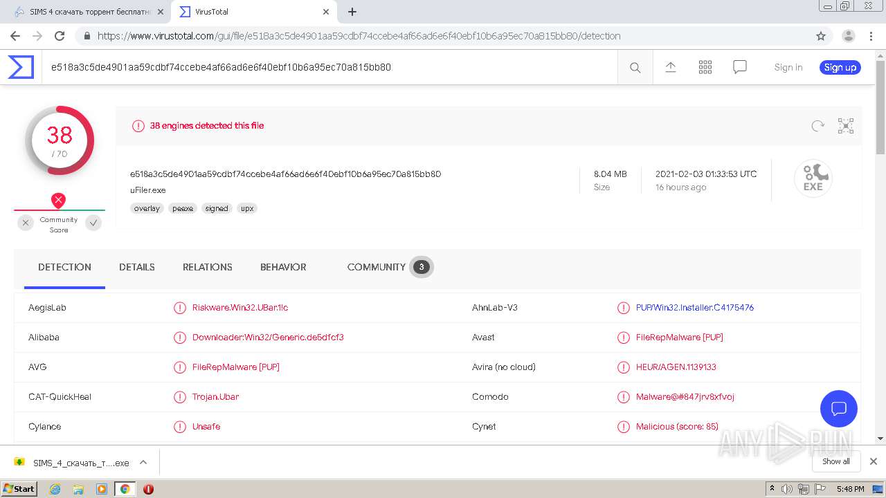Click the Malicious (score: 85) result

click(677, 426)
